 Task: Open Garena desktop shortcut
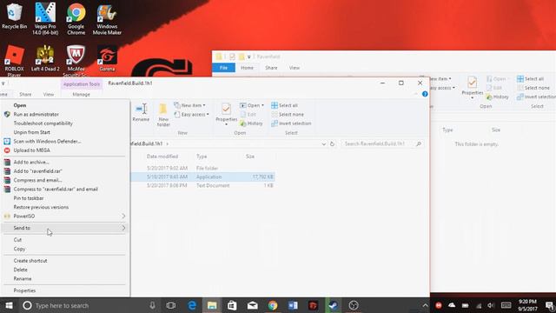click(107, 58)
